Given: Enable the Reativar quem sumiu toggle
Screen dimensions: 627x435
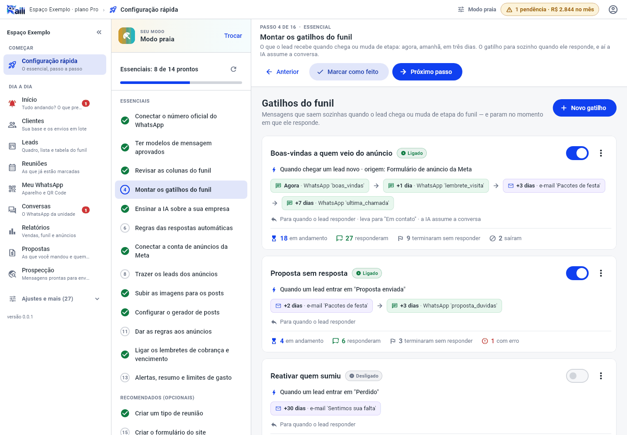Looking at the screenshot, I should 577,376.
